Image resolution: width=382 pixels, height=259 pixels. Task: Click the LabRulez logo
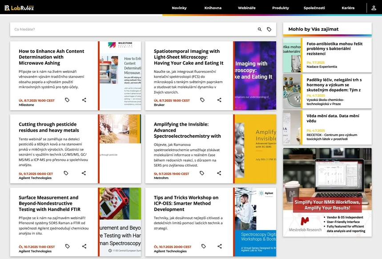pos(19,8)
